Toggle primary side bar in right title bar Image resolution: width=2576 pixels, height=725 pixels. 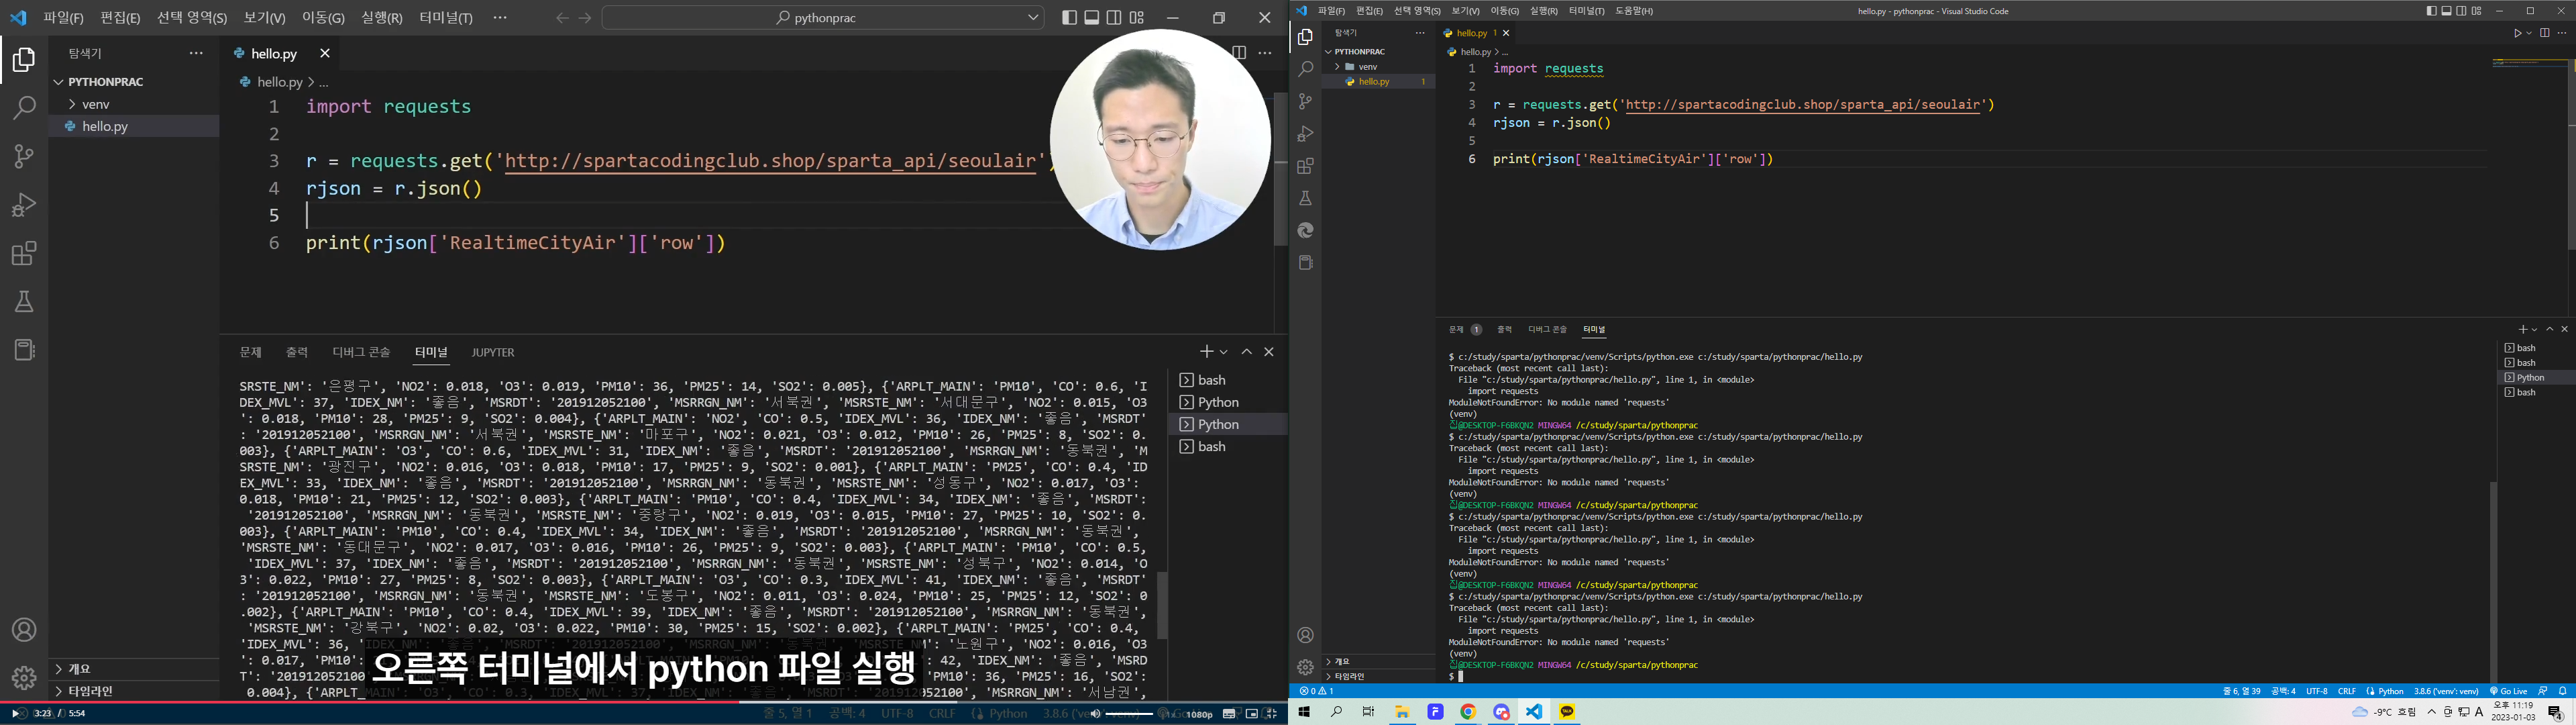[x=2431, y=11]
